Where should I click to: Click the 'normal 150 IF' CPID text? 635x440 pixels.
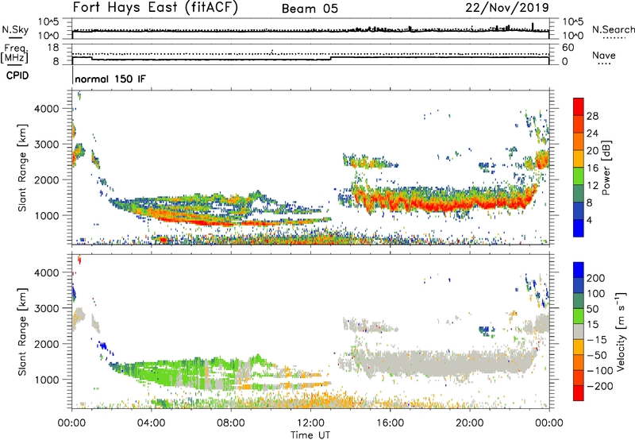click(x=110, y=79)
